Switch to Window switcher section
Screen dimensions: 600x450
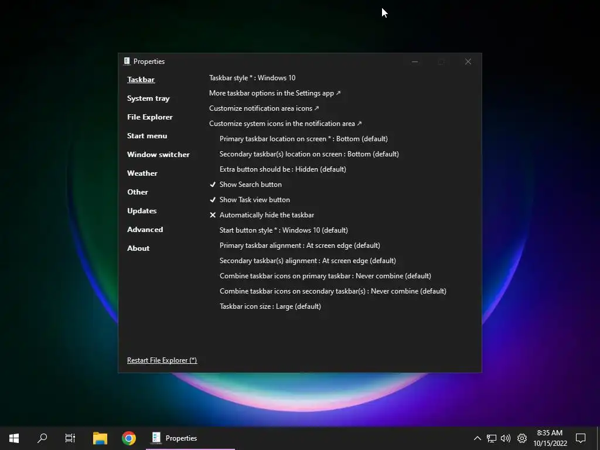[x=158, y=155]
